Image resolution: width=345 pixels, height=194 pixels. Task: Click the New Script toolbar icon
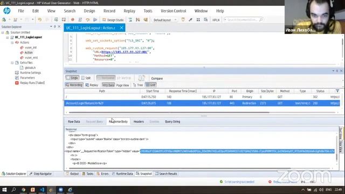[x=4, y=20]
